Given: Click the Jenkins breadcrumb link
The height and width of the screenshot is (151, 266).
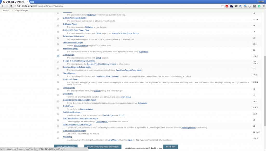Looking at the screenshot, I should coord(5,11).
